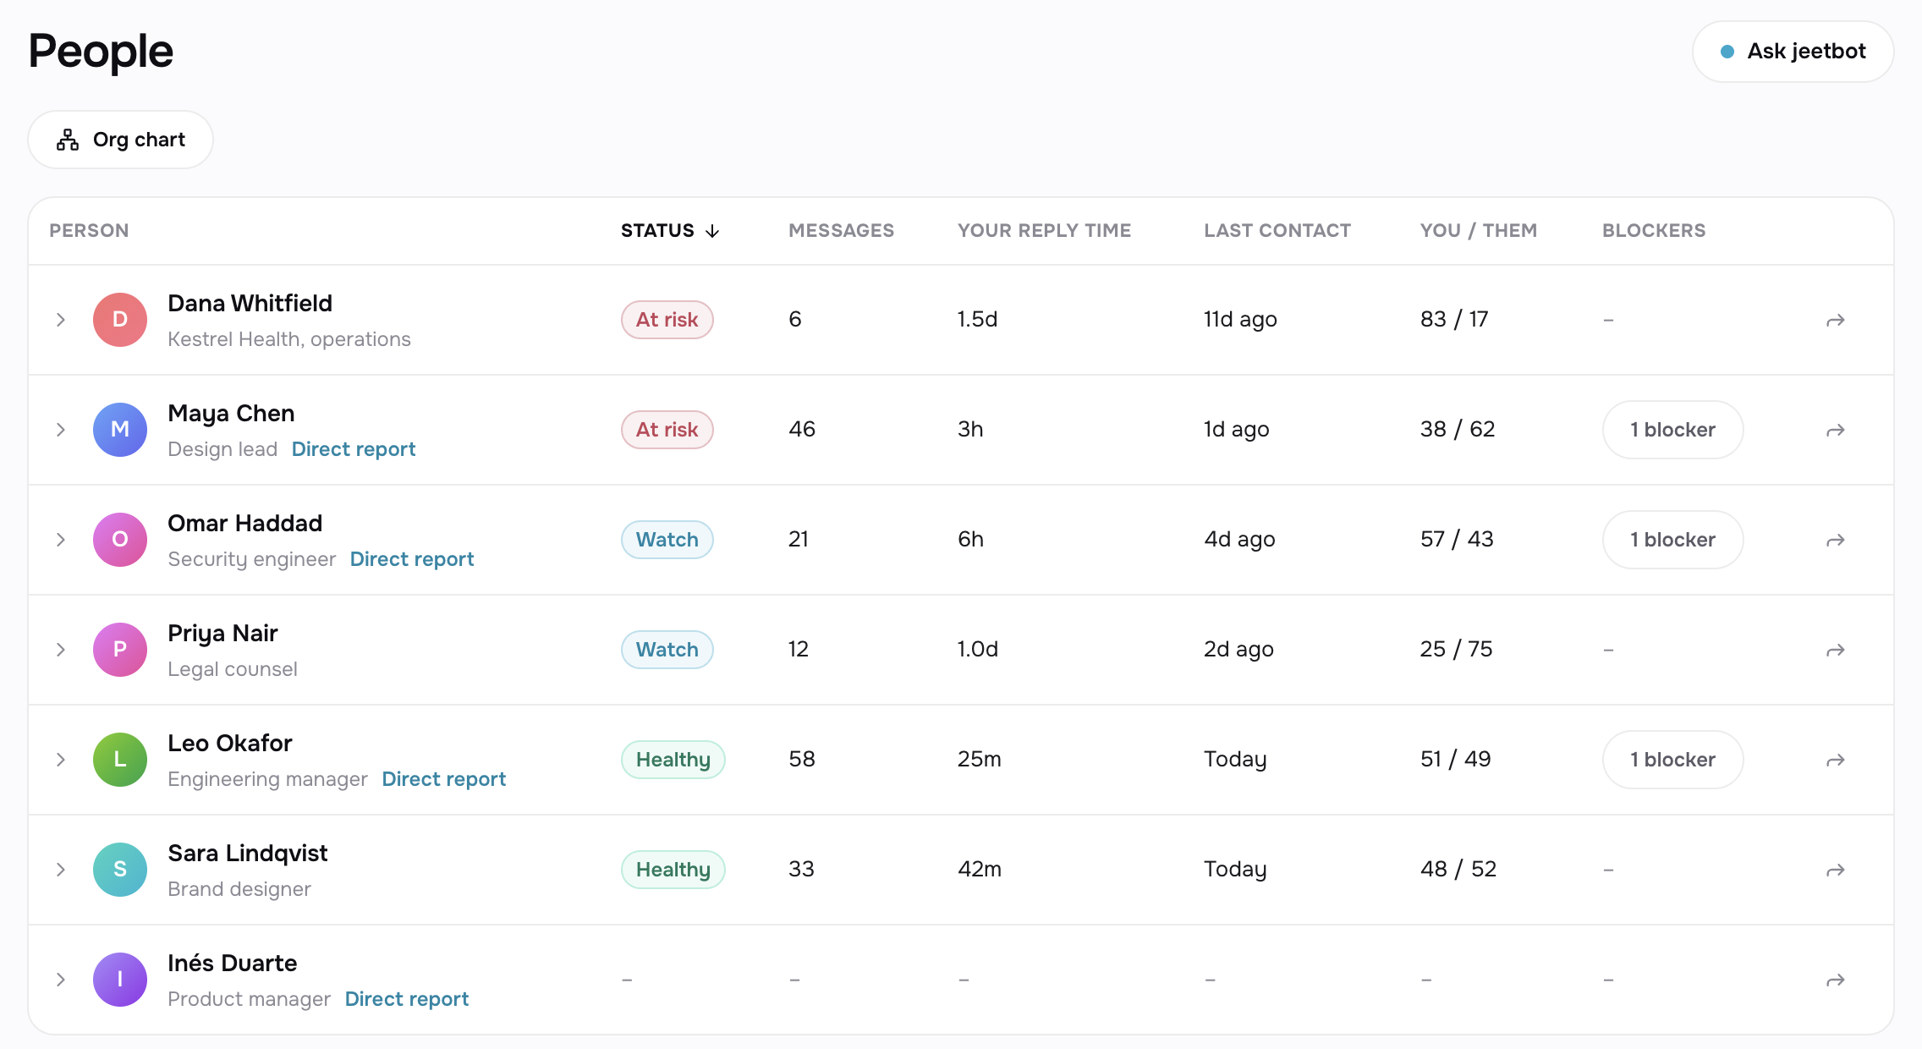
Task: Click Omar Haddad's pink O avatar
Action: pos(120,540)
